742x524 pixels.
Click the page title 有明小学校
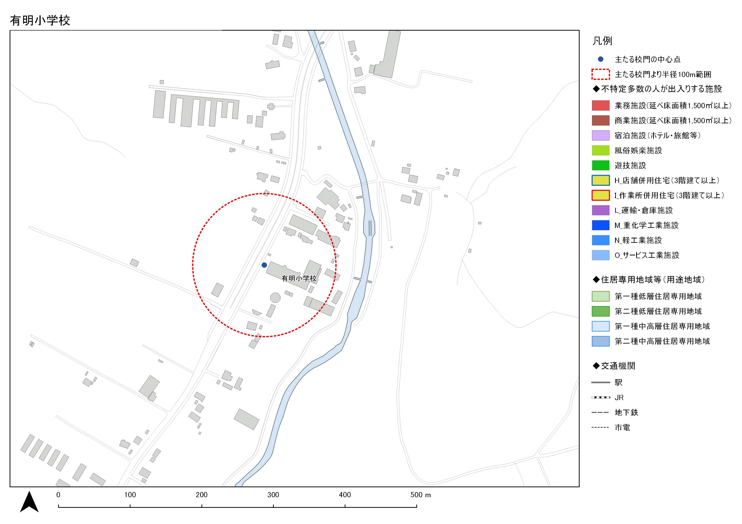[x=40, y=20]
